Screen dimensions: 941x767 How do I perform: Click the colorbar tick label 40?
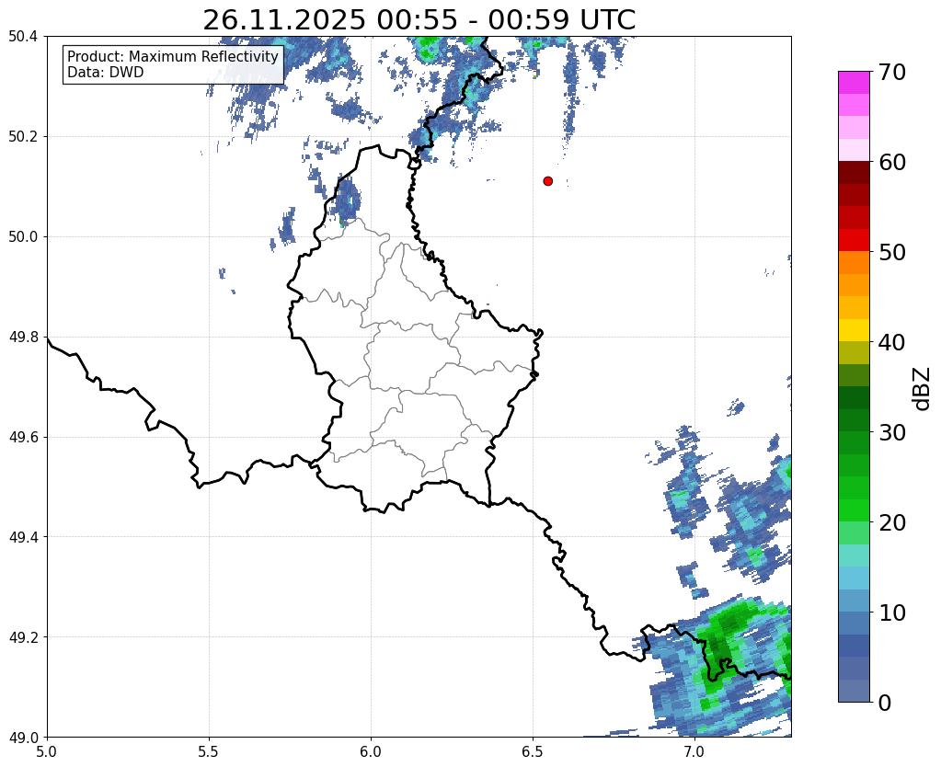point(891,342)
